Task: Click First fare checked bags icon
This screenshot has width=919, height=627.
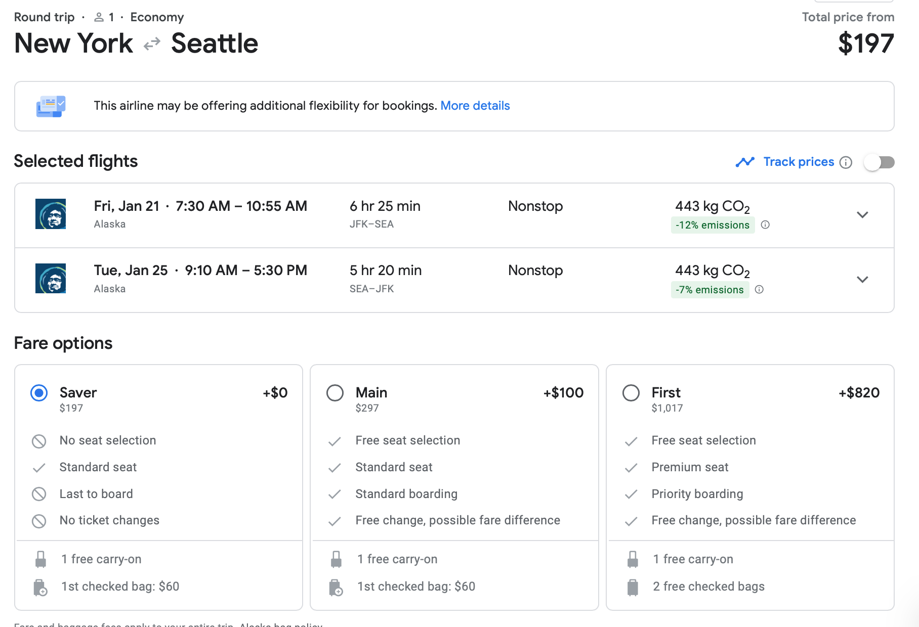Action: [633, 588]
